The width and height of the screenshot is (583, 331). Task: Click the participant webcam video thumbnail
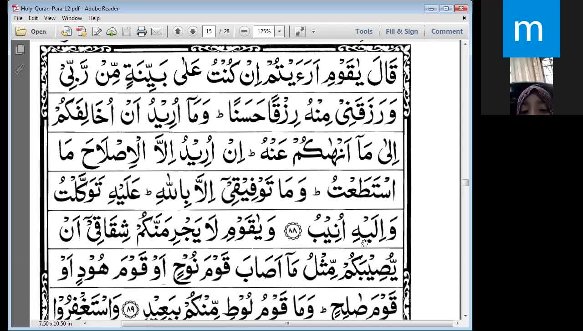(531, 86)
